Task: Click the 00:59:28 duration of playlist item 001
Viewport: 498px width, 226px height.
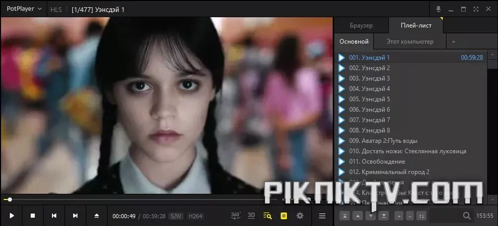Action: click(471, 58)
